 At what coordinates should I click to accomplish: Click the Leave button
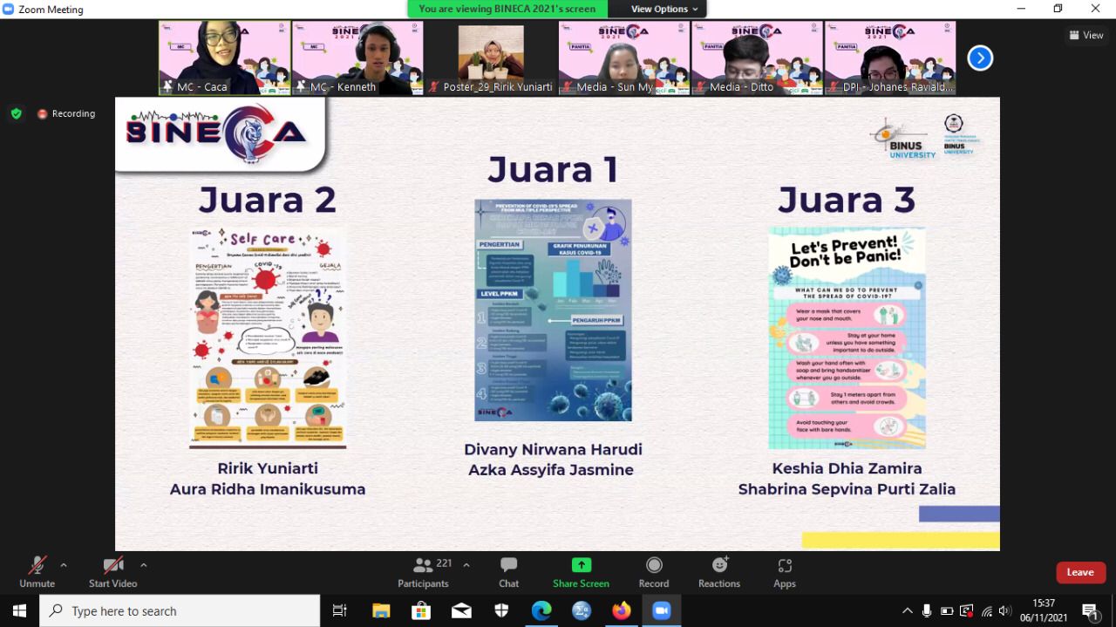coord(1080,572)
